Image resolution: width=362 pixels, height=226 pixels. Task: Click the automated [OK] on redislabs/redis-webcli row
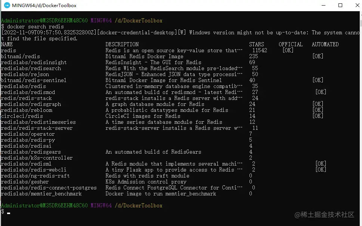pos(321,170)
